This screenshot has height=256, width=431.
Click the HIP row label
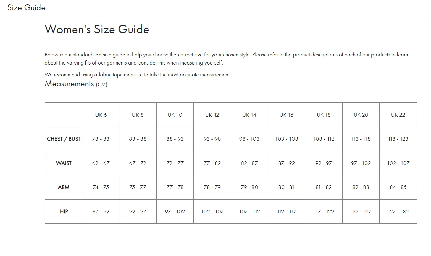click(64, 212)
